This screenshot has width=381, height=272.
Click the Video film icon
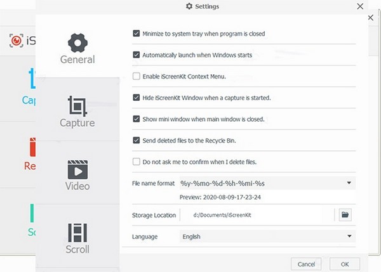coord(77,169)
